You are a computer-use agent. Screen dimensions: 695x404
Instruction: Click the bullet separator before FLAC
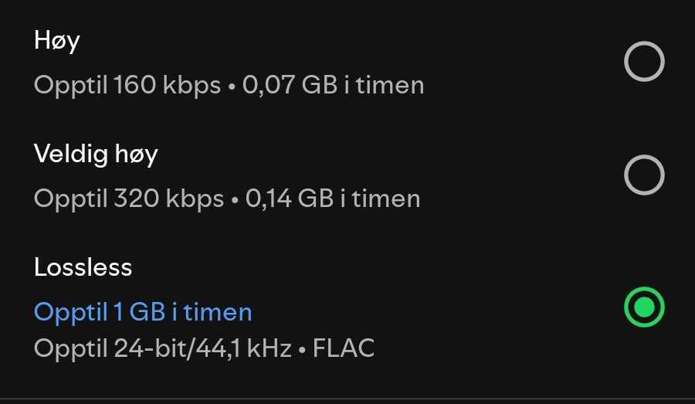[302, 349]
